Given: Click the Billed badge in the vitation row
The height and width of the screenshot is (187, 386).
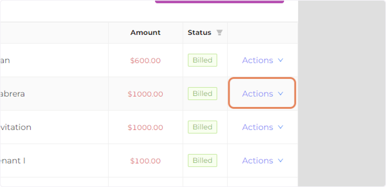Looking at the screenshot, I should (x=202, y=127).
